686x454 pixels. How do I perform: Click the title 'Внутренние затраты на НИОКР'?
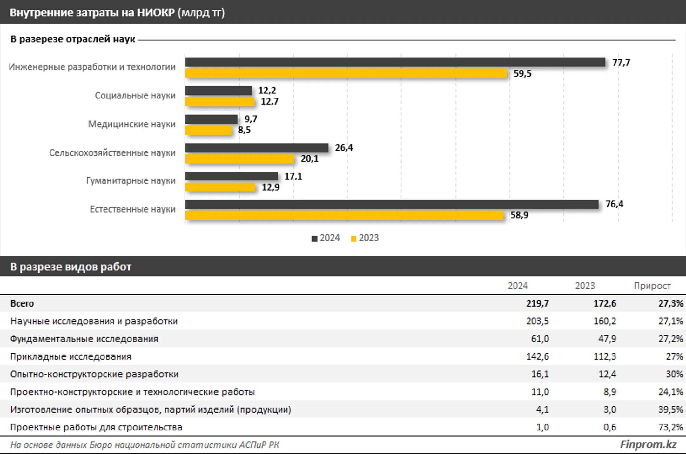coord(92,12)
